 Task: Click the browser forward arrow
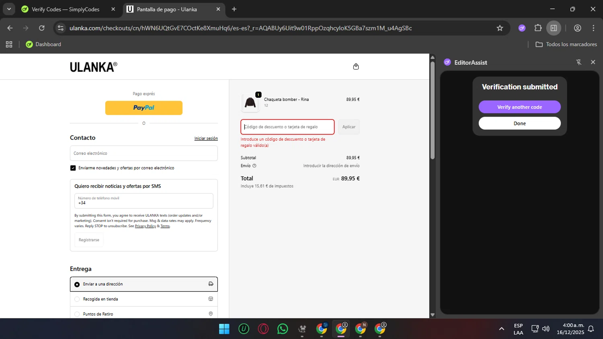click(26, 28)
